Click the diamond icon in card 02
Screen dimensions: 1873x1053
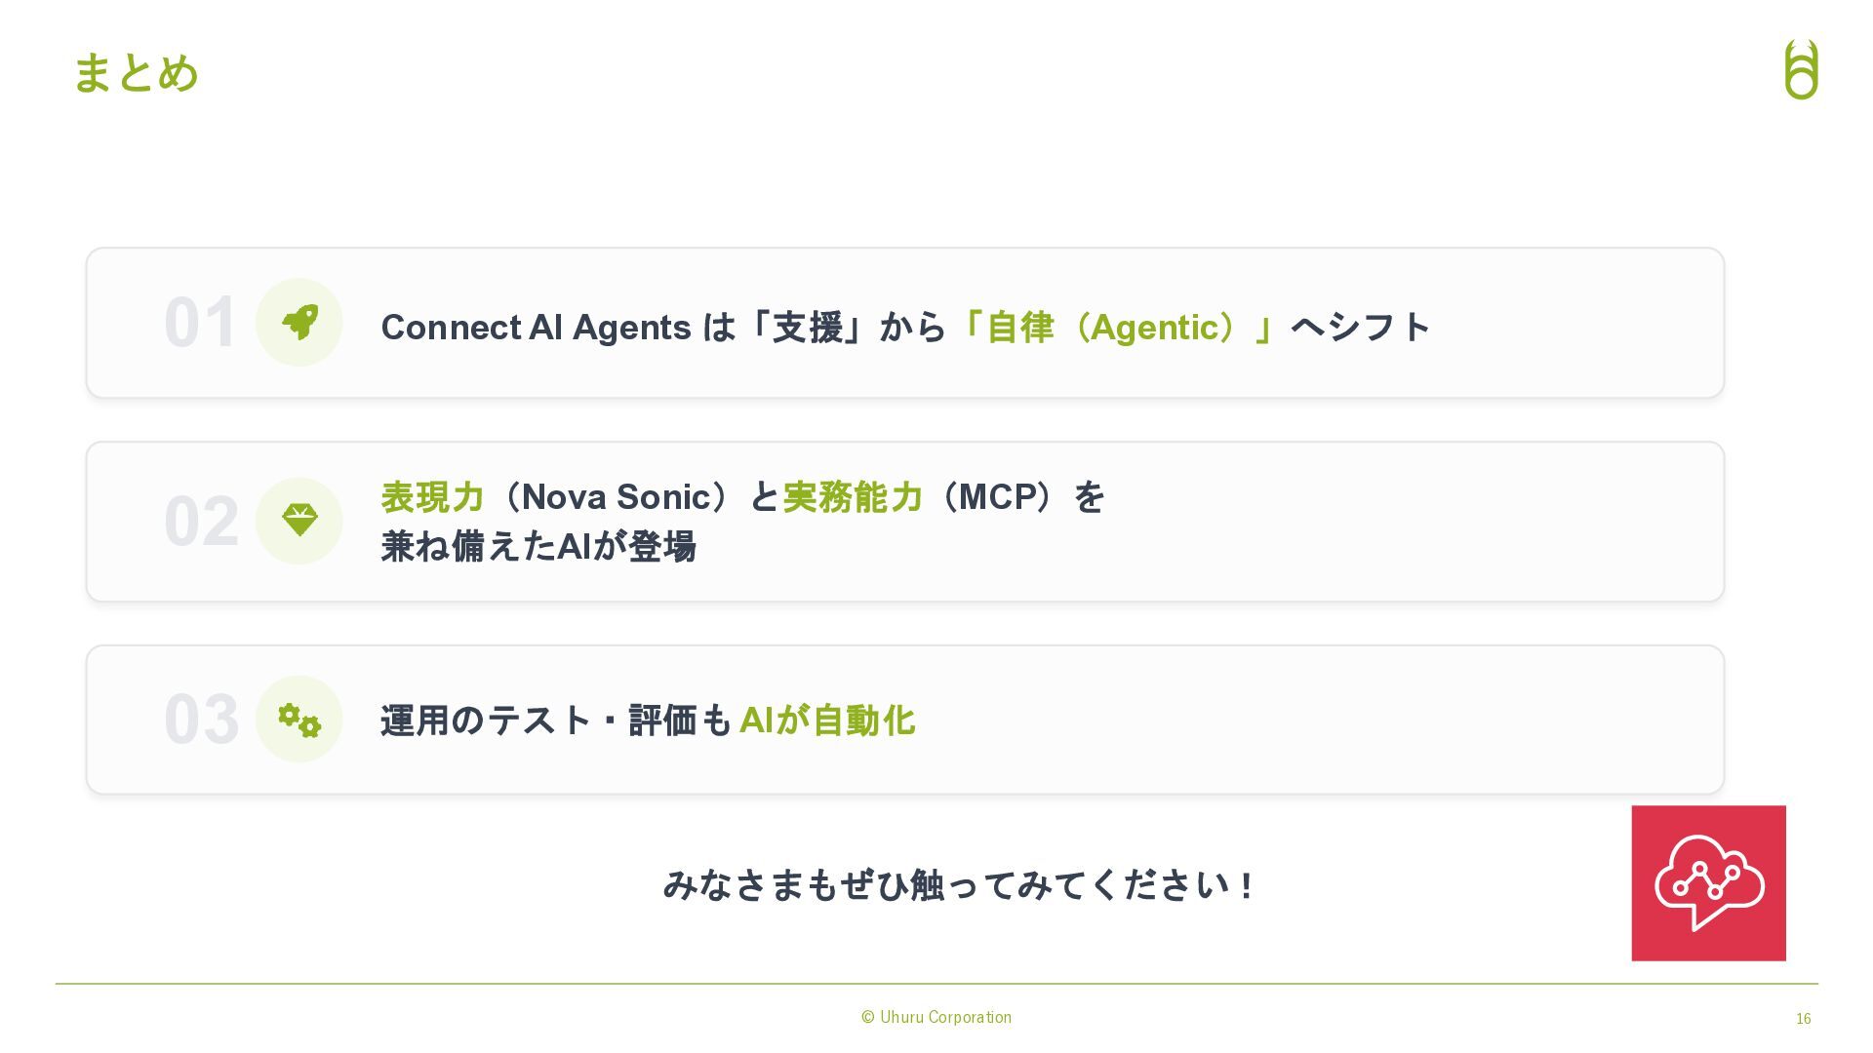click(299, 520)
